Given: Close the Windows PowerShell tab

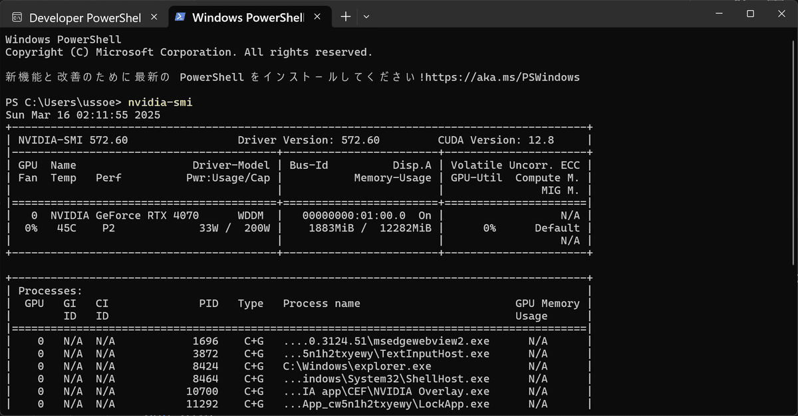Looking at the screenshot, I should point(317,17).
